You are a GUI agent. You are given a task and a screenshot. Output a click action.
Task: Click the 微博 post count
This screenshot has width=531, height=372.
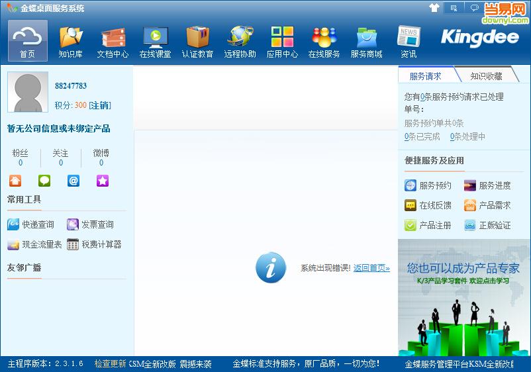tap(101, 163)
